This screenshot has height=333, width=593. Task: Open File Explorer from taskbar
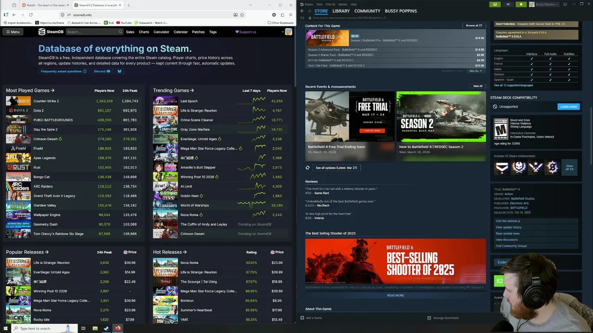pos(95,328)
